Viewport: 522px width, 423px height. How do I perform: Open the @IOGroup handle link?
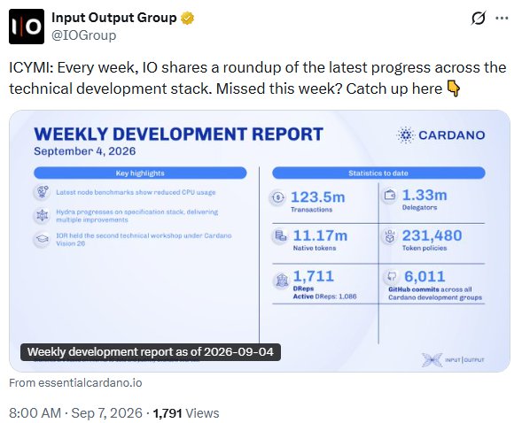[x=83, y=35]
